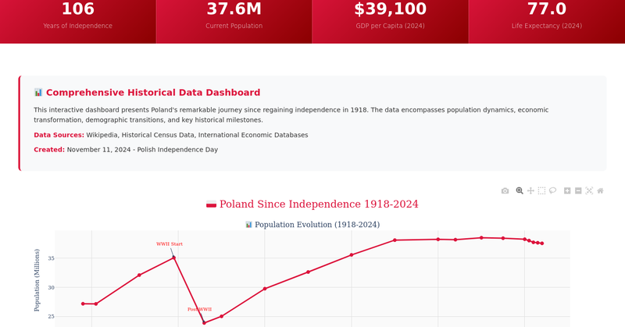625x327 pixels.
Task: Click the 'Current Population' label
Action: point(234,26)
